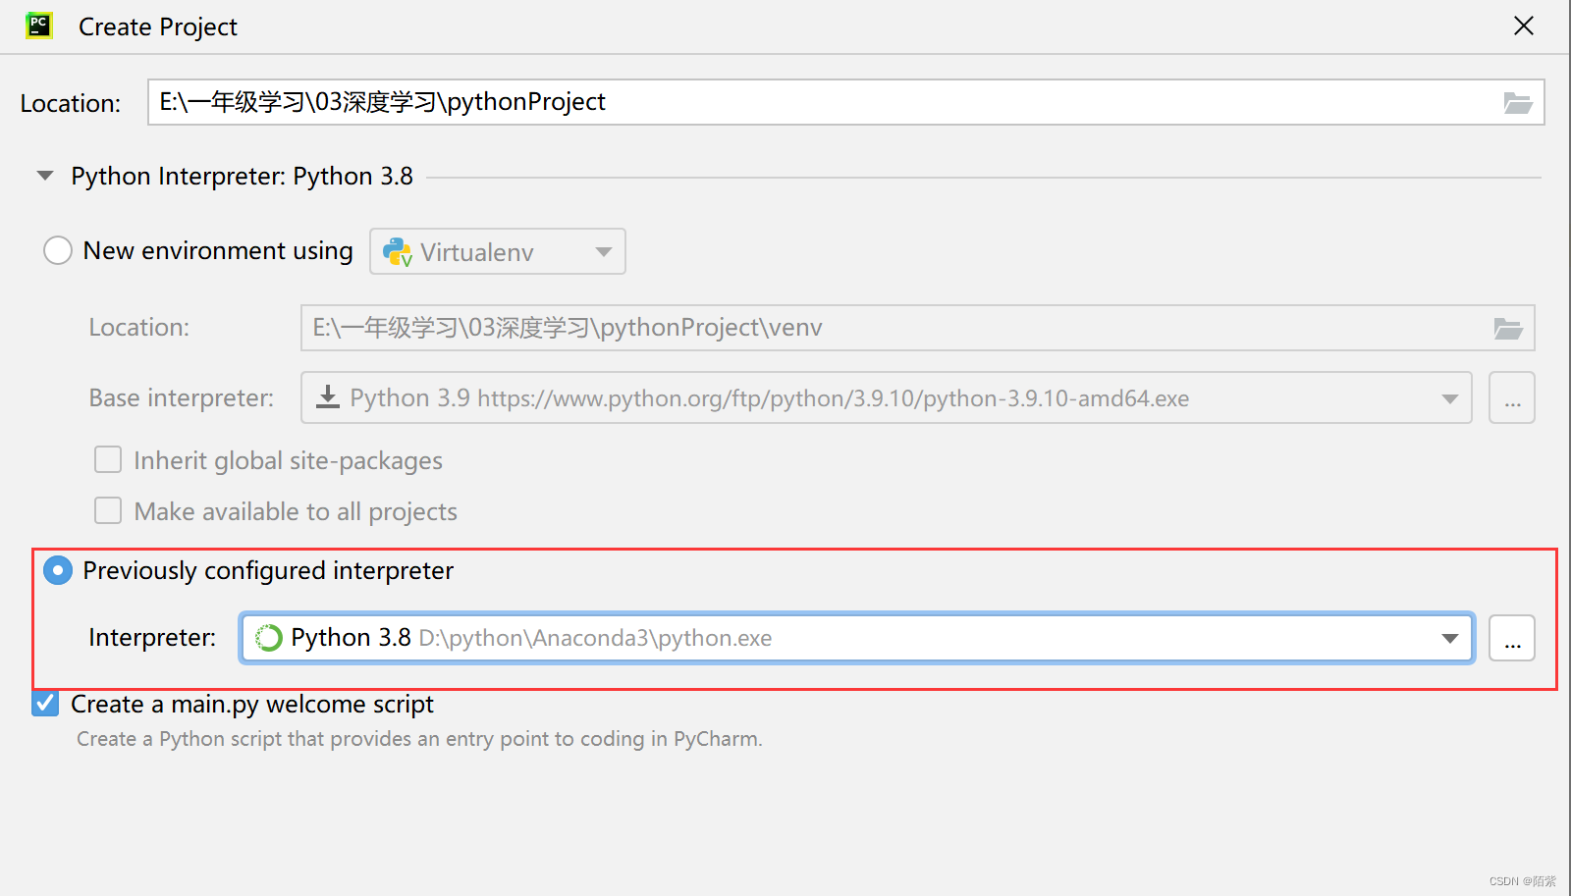This screenshot has height=896, width=1571.
Task: Select the New environment using radio button
Action: [x=58, y=250]
